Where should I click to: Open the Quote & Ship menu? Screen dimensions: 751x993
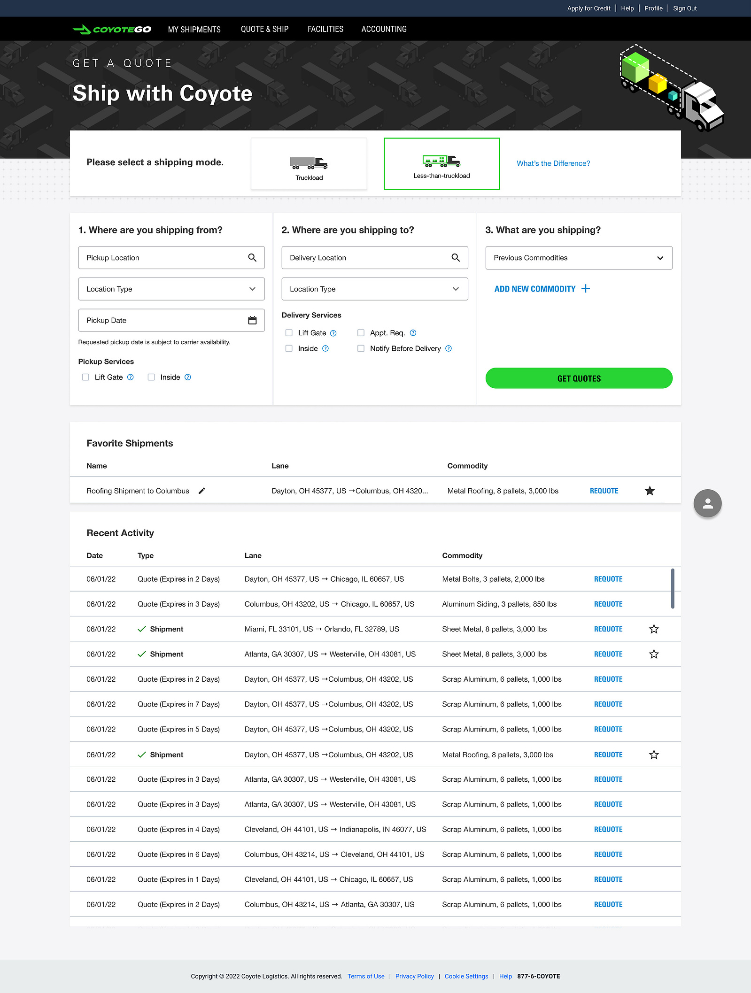[265, 29]
